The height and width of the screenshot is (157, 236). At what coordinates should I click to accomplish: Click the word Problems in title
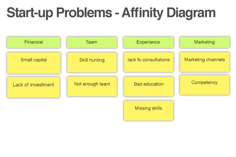click(x=84, y=13)
